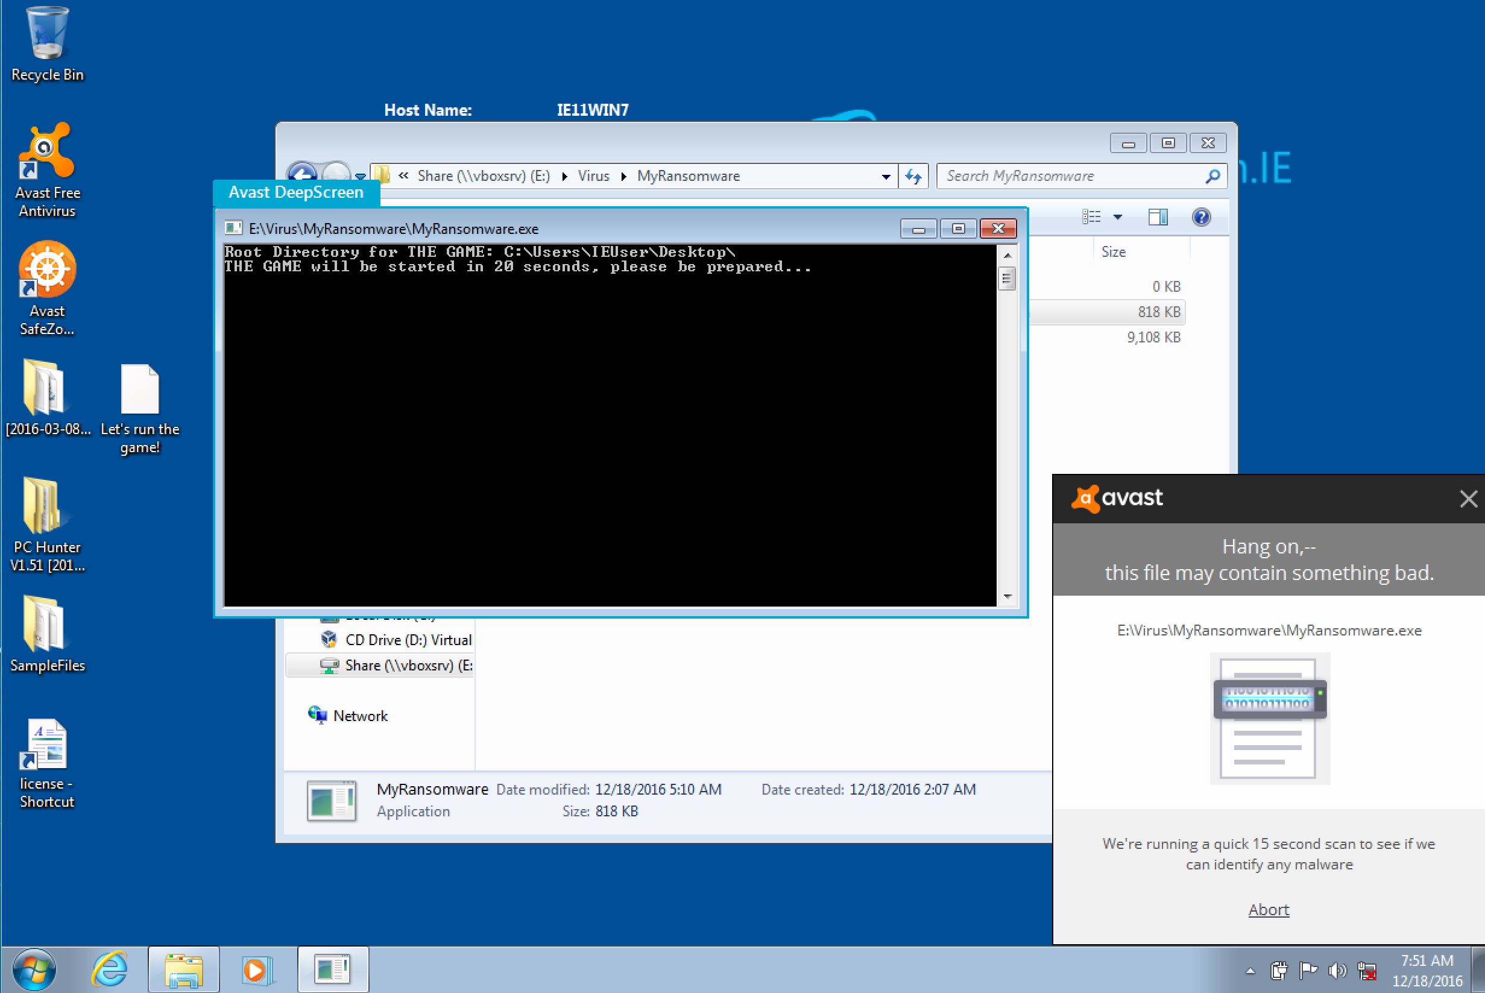Open Avast SafeZone browser desktop icon
Screen dimensions: 1485x993
pos(47,270)
